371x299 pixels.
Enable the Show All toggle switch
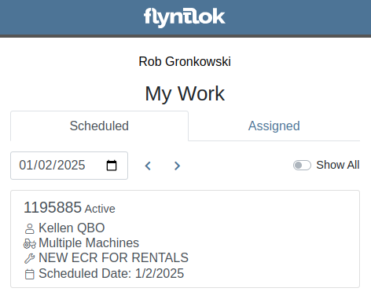click(x=302, y=166)
